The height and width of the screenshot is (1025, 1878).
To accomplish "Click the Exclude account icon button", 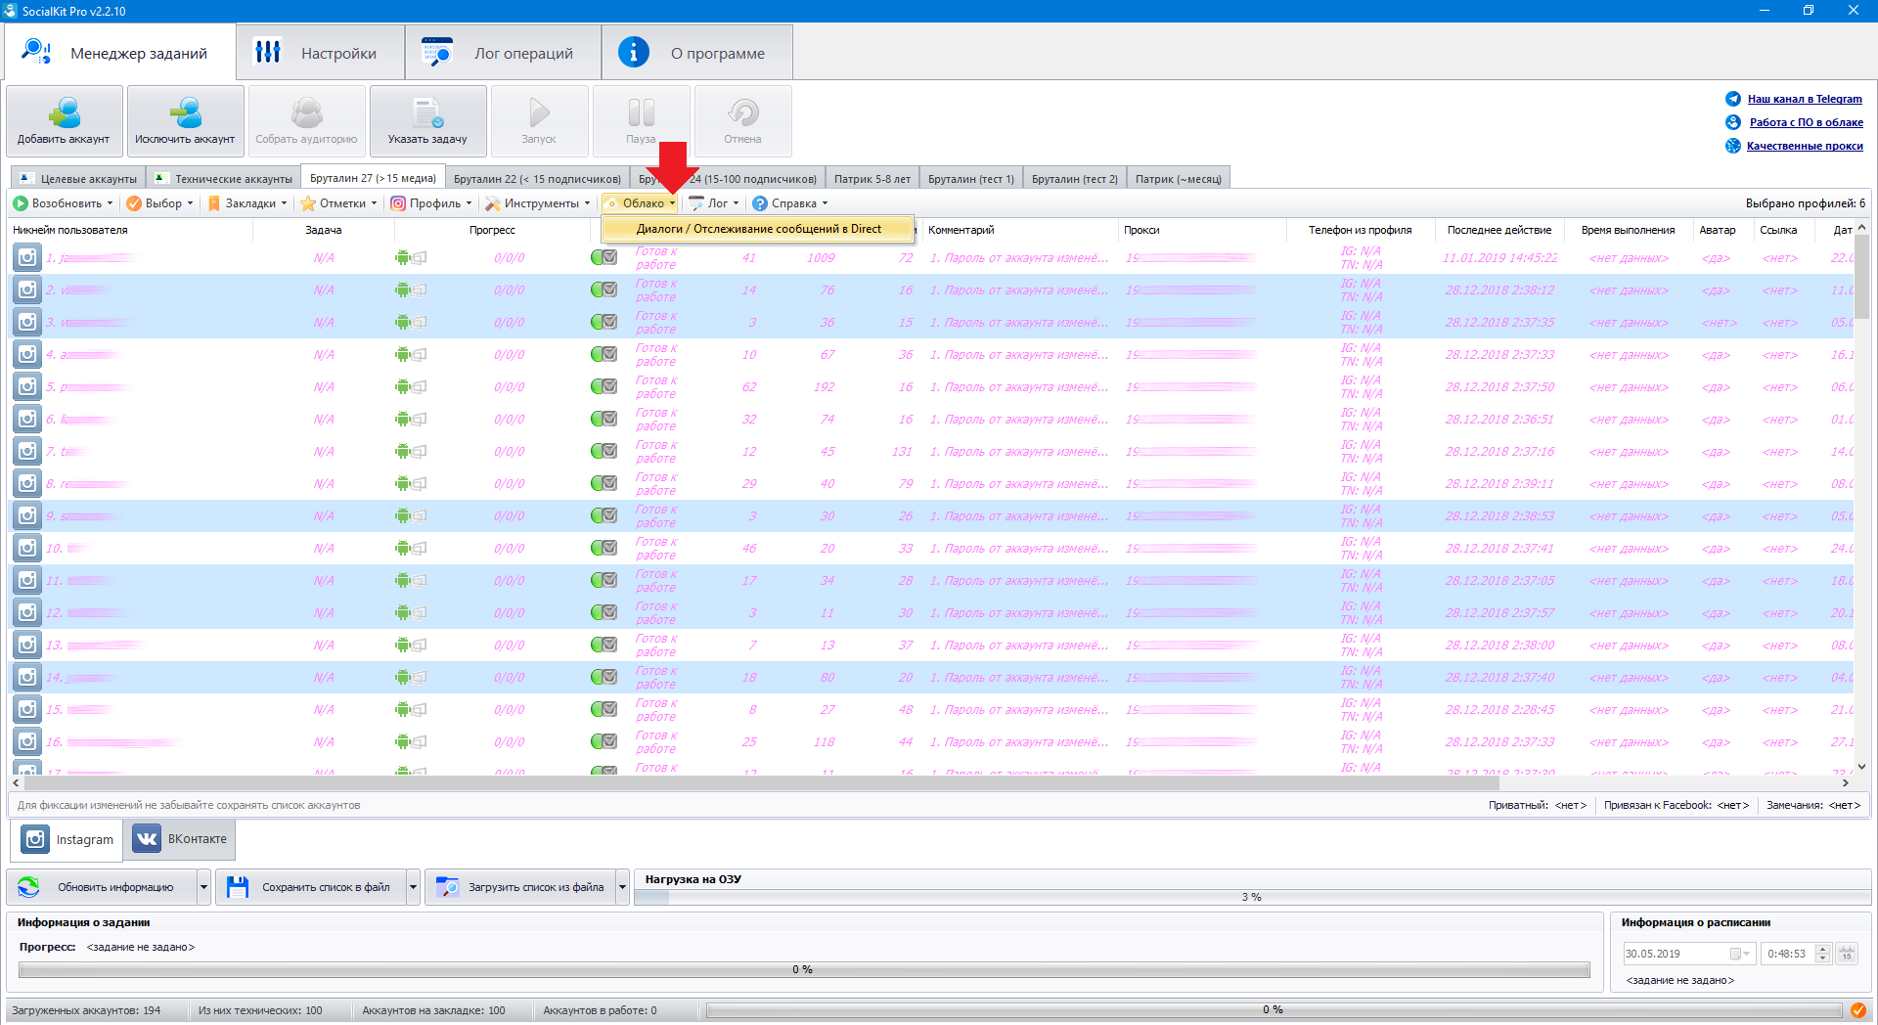I will pyautogui.click(x=185, y=113).
